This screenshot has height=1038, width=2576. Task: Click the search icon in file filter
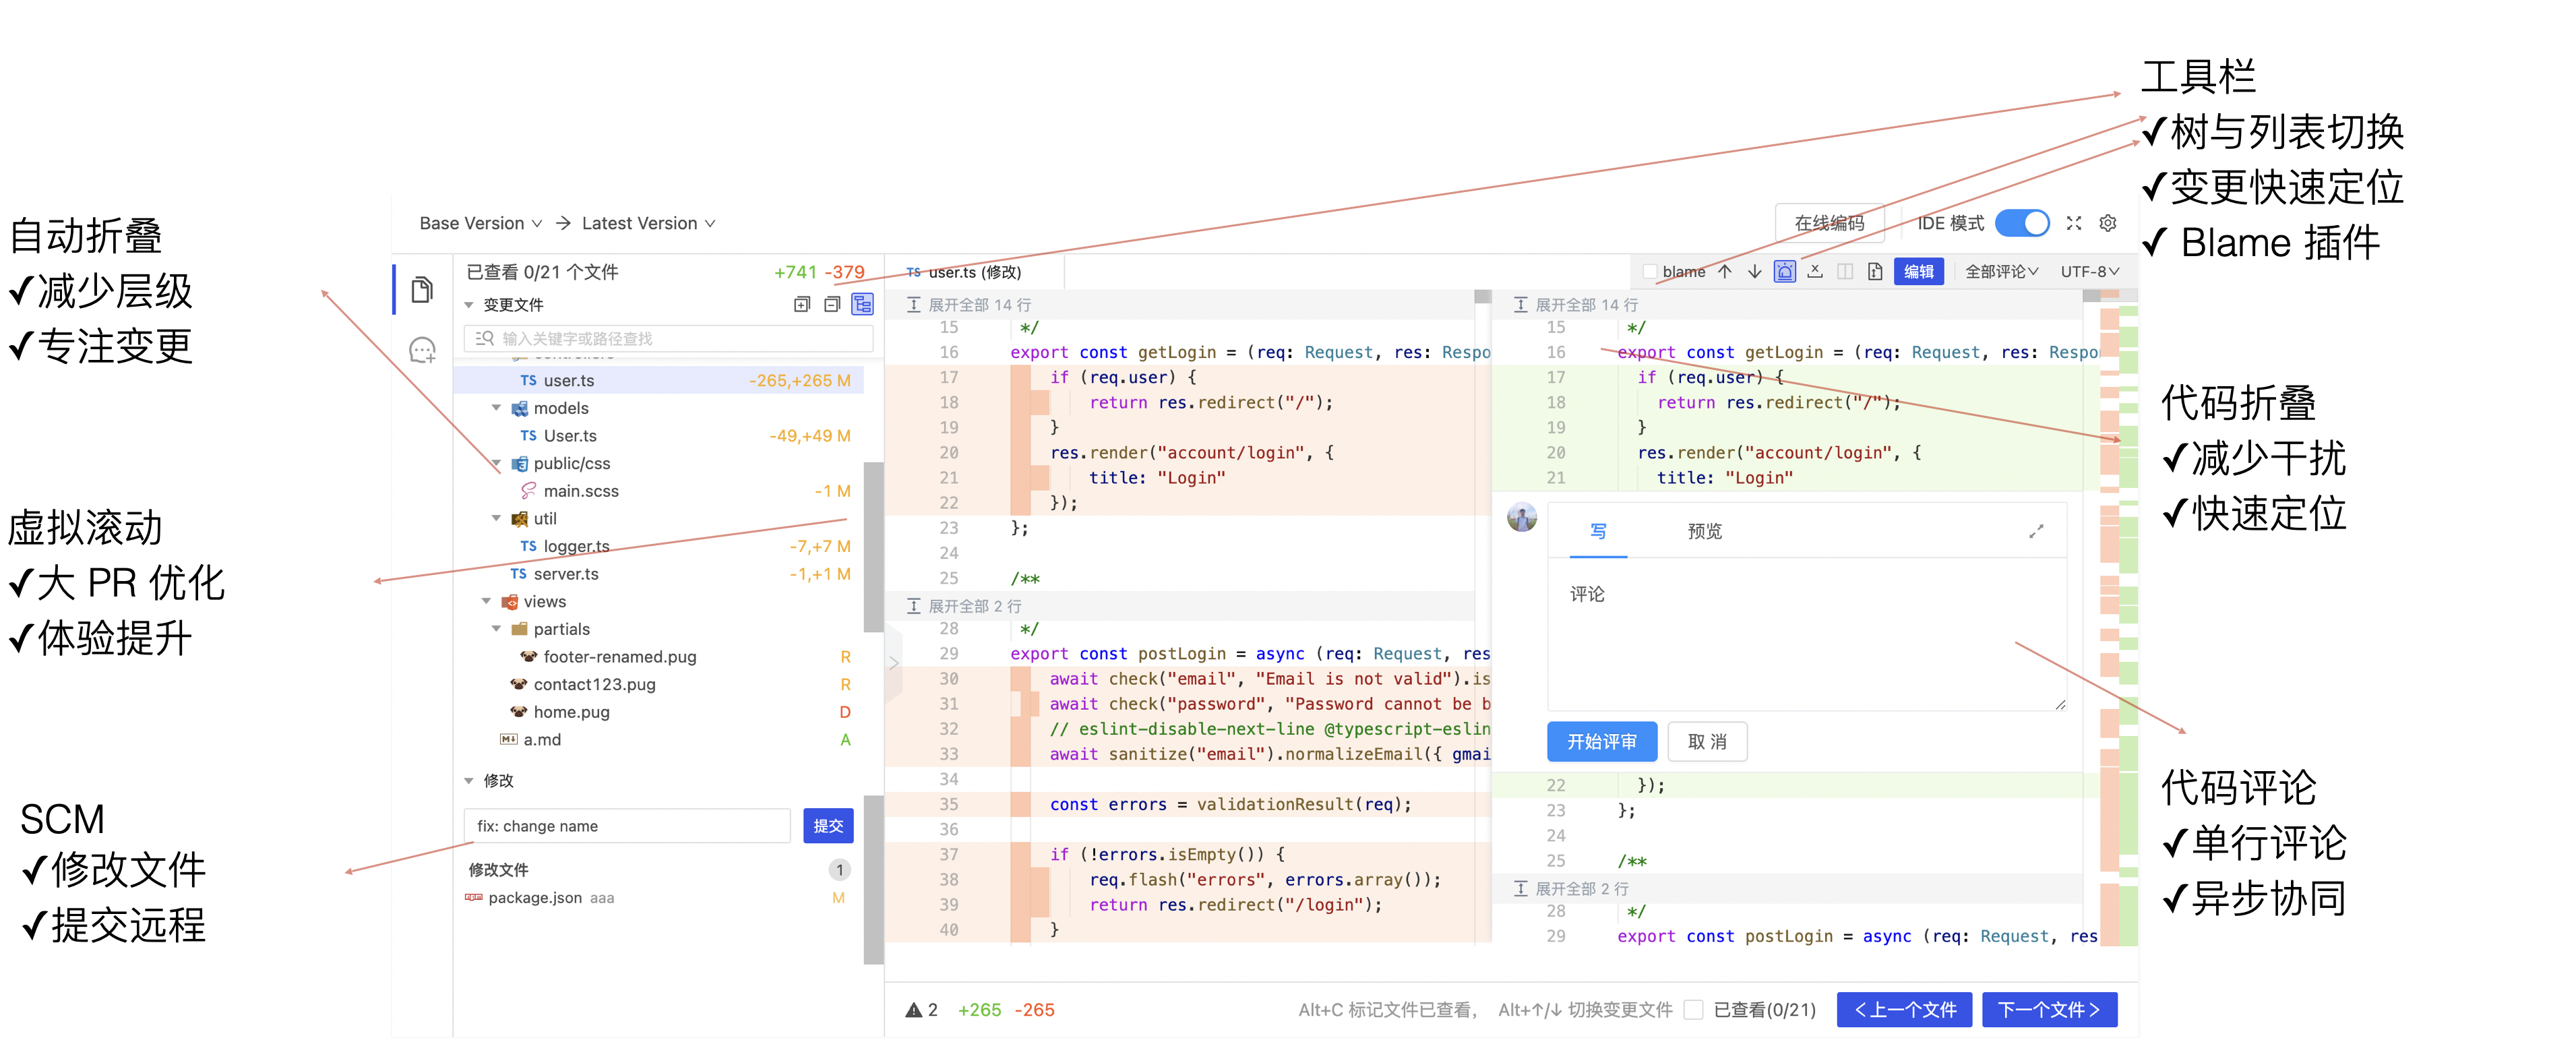coord(485,338)
